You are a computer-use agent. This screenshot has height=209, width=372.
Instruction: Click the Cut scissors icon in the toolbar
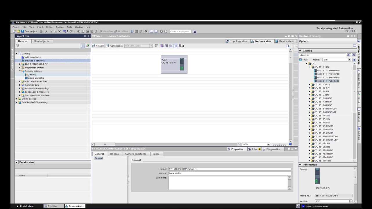click(x=46, y=31)
